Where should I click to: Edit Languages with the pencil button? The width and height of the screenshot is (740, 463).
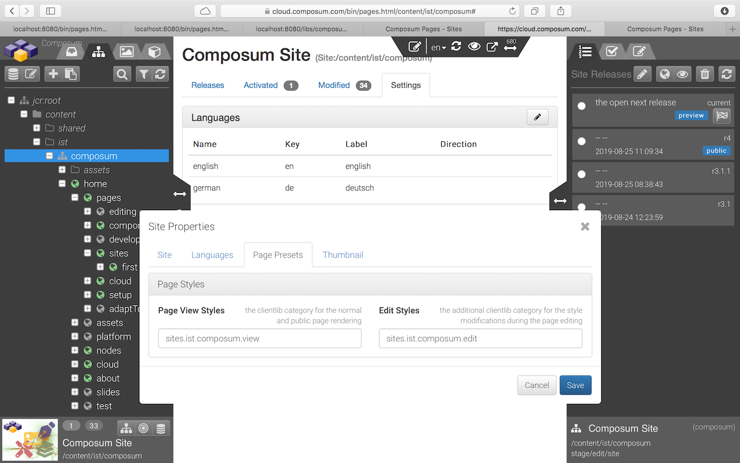pos(538,117)
